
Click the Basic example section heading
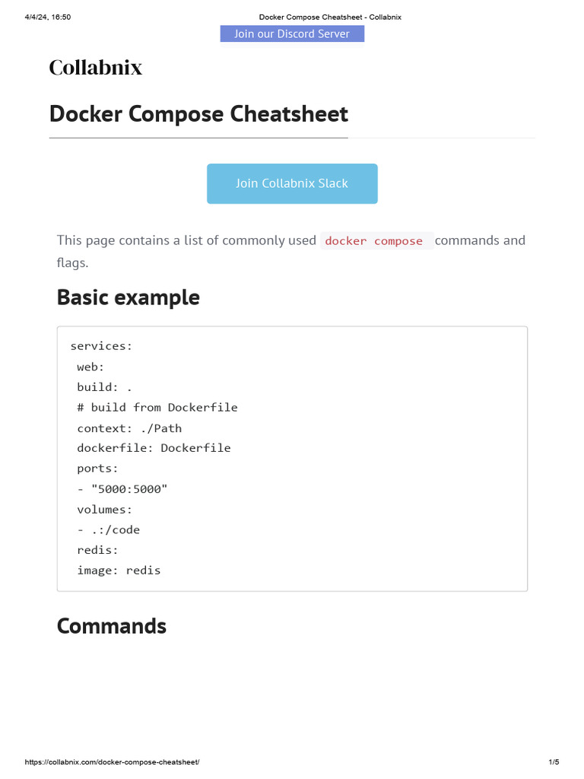pos(128,297)
